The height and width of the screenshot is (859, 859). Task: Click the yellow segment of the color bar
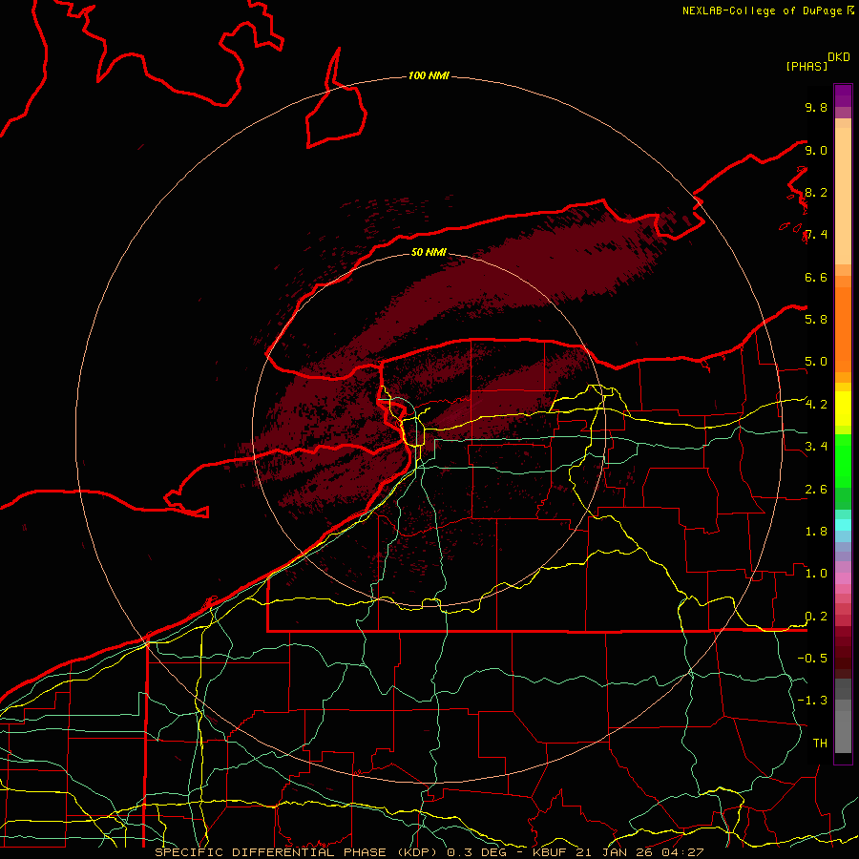843,409
